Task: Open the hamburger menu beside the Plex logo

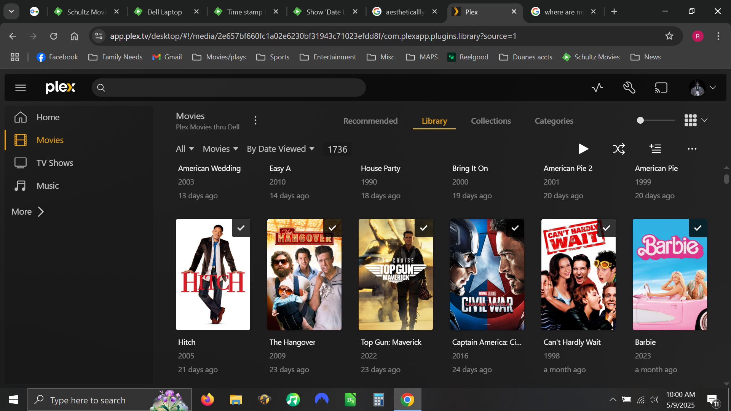Action: [x=21, y=88]
